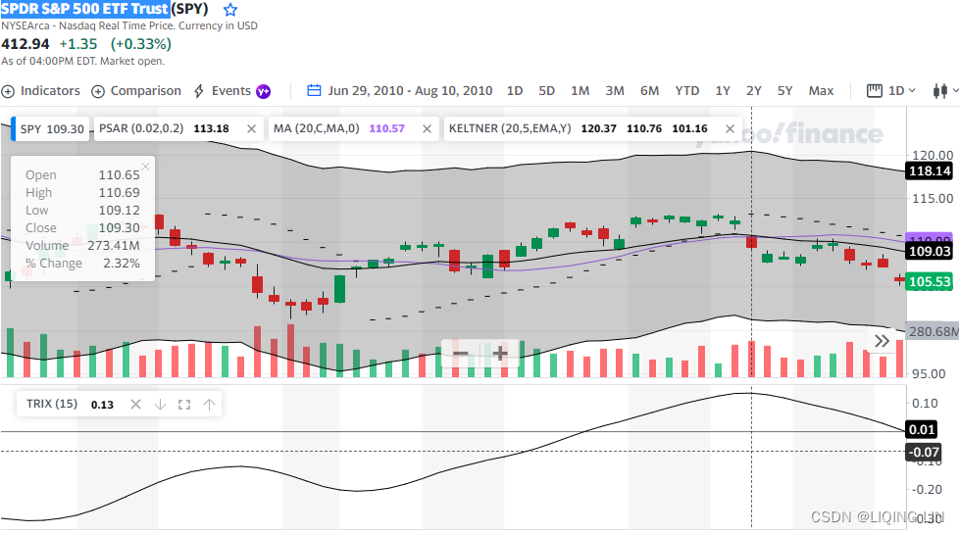Select the 2Y range
The image size is (959, 534).
point(753,91)
